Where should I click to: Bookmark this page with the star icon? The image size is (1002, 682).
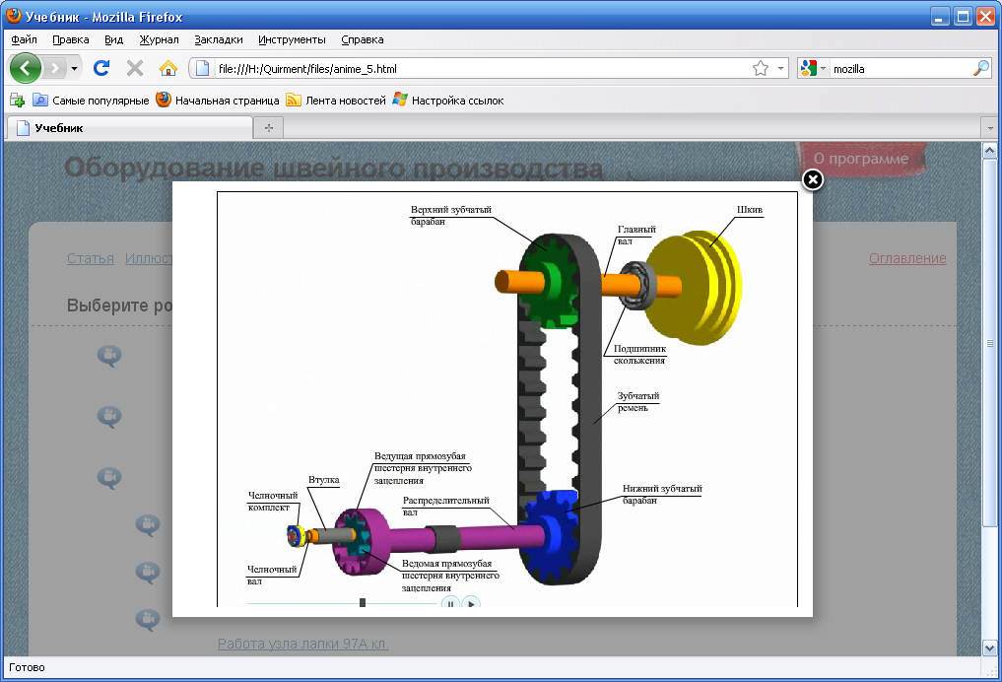tap(761, 68)
